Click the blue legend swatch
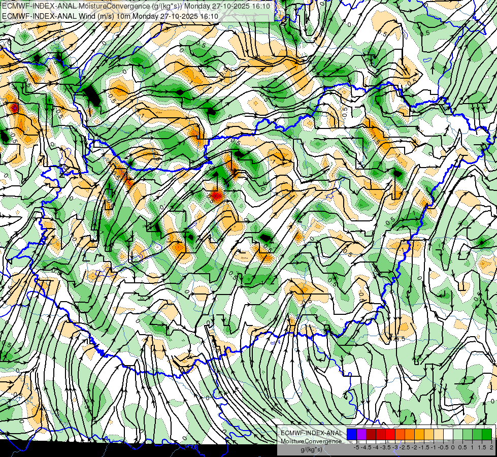 [352, 434]
